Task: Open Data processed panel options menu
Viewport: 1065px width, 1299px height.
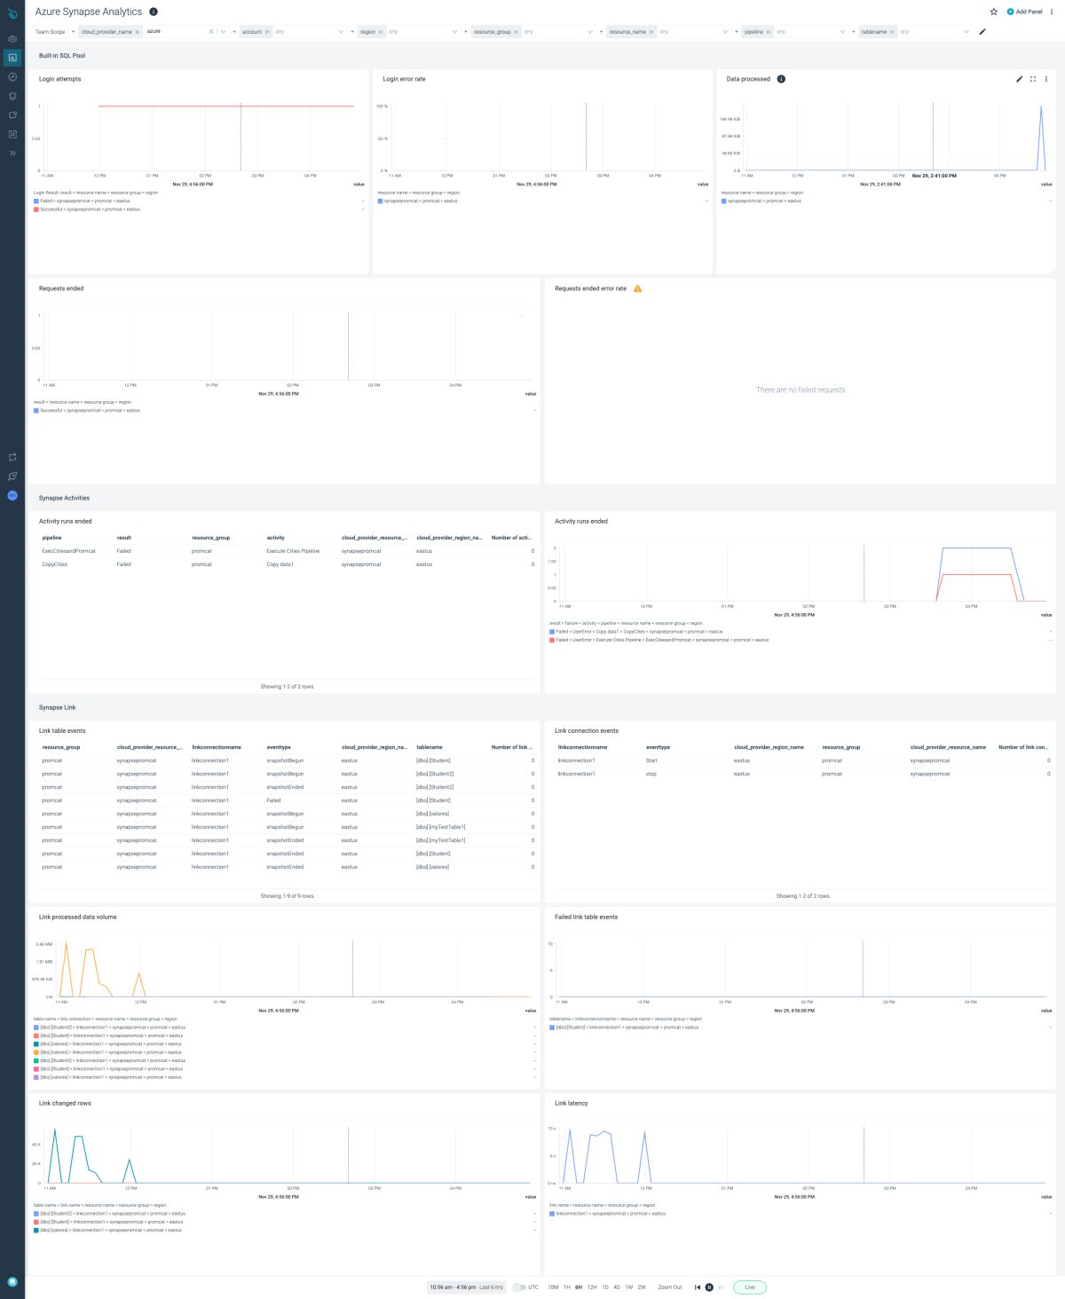Action: [x=1046, y=79]
